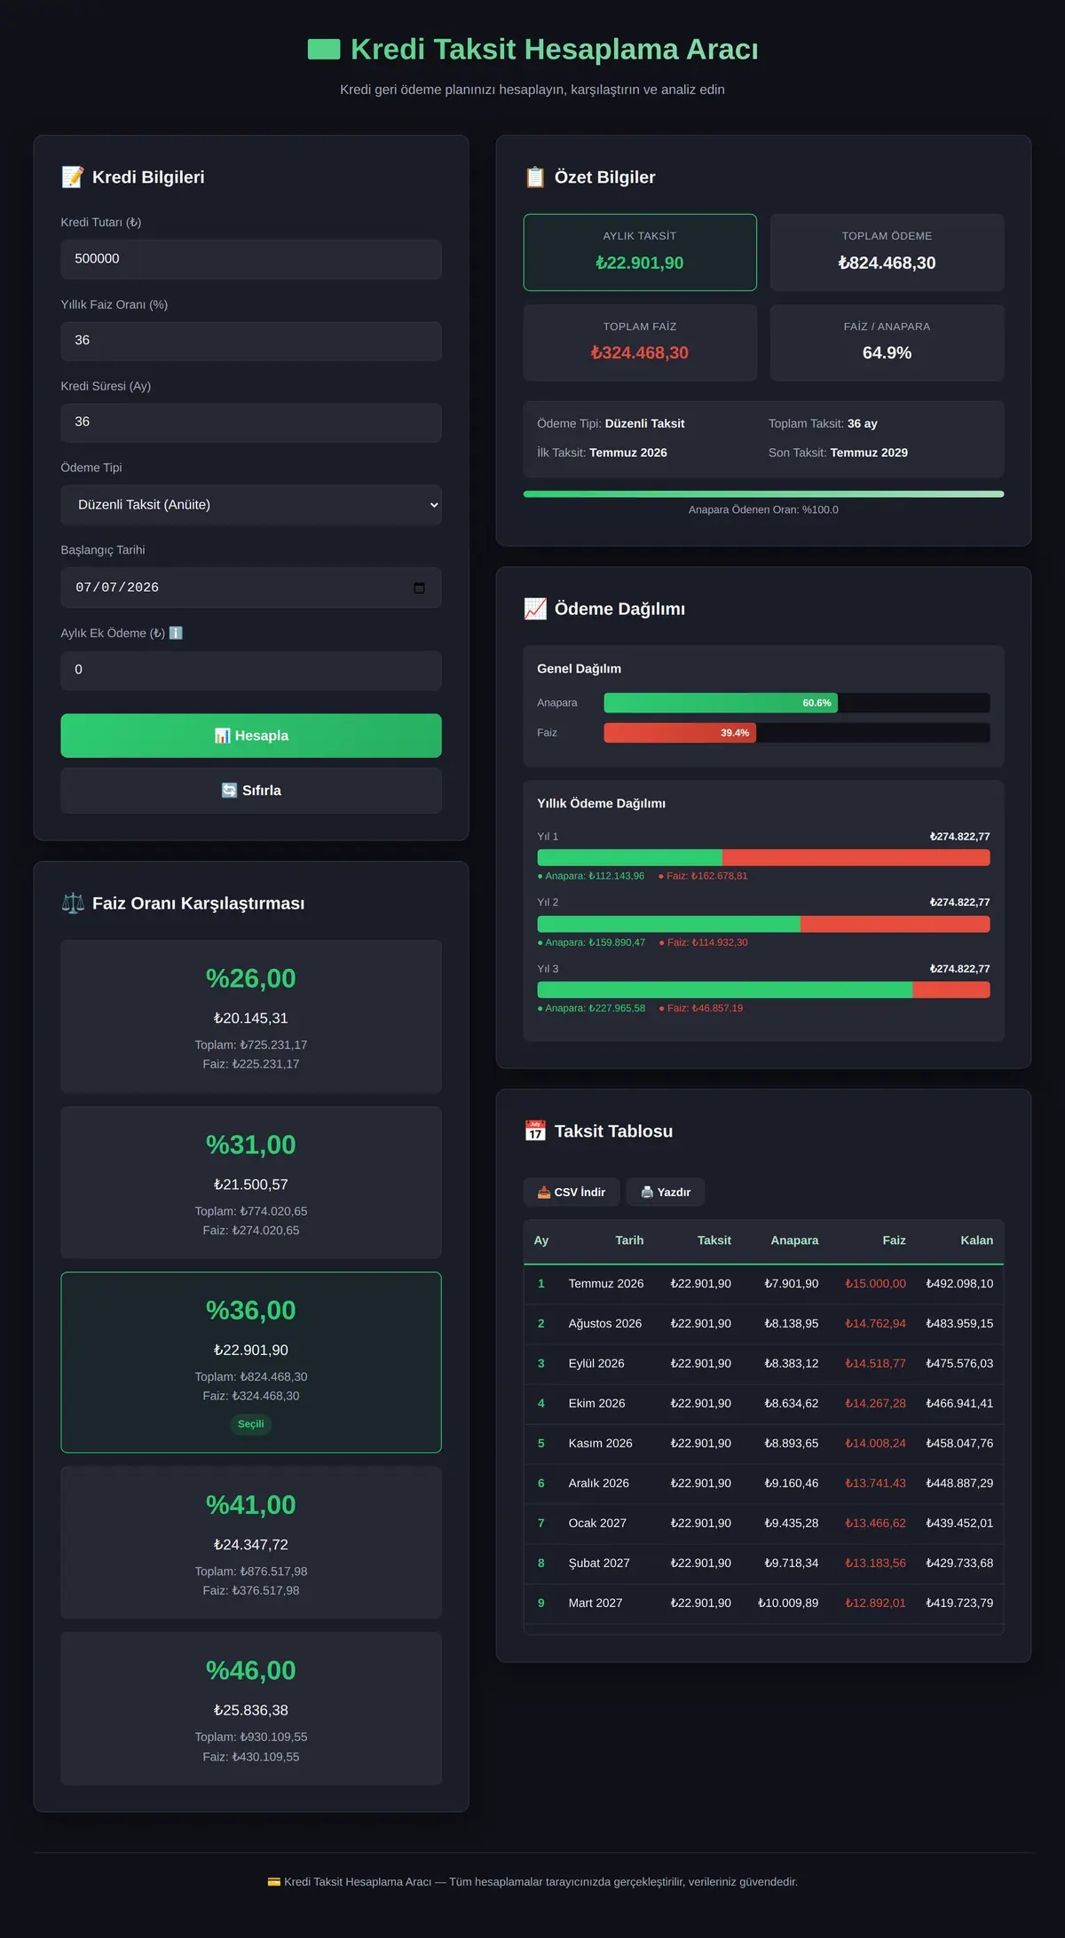1065x1938 pixels.
Task: Open the date picker calendar icon
Action: (x=420, y=587)
